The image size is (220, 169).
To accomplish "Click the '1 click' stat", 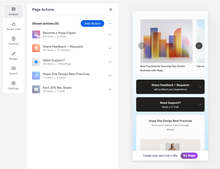I will click(61, 91).
